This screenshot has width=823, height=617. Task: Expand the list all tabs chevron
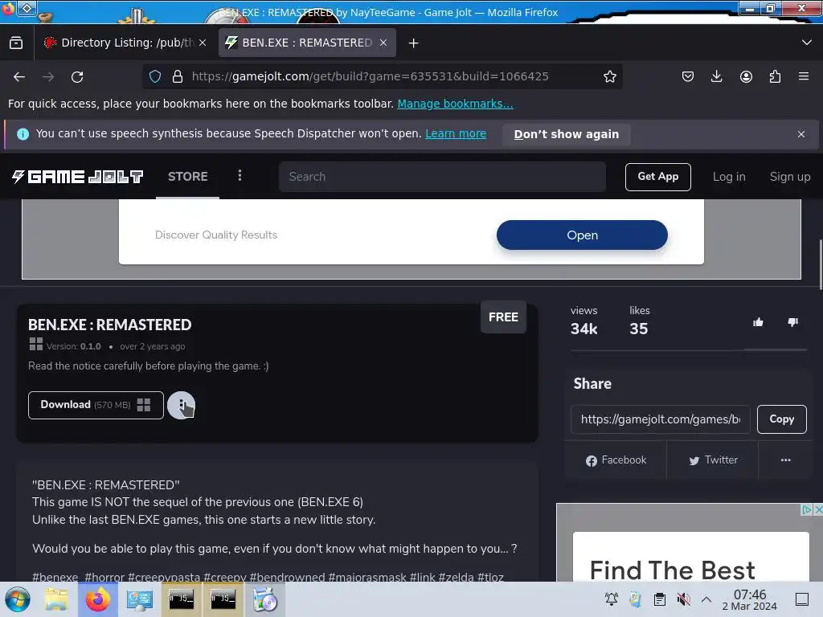point(807,43)
